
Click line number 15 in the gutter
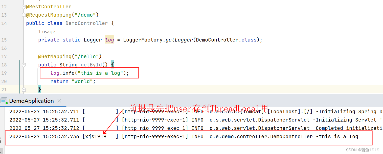[x=4, y=40]
